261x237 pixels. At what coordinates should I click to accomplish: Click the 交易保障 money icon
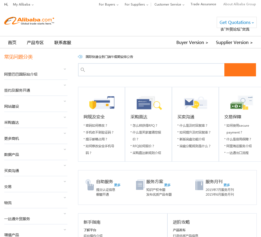click(241, 103)
